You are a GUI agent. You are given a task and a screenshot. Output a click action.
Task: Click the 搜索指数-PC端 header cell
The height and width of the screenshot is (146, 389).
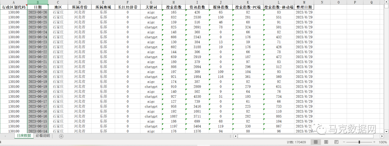[x=248, y=7]
